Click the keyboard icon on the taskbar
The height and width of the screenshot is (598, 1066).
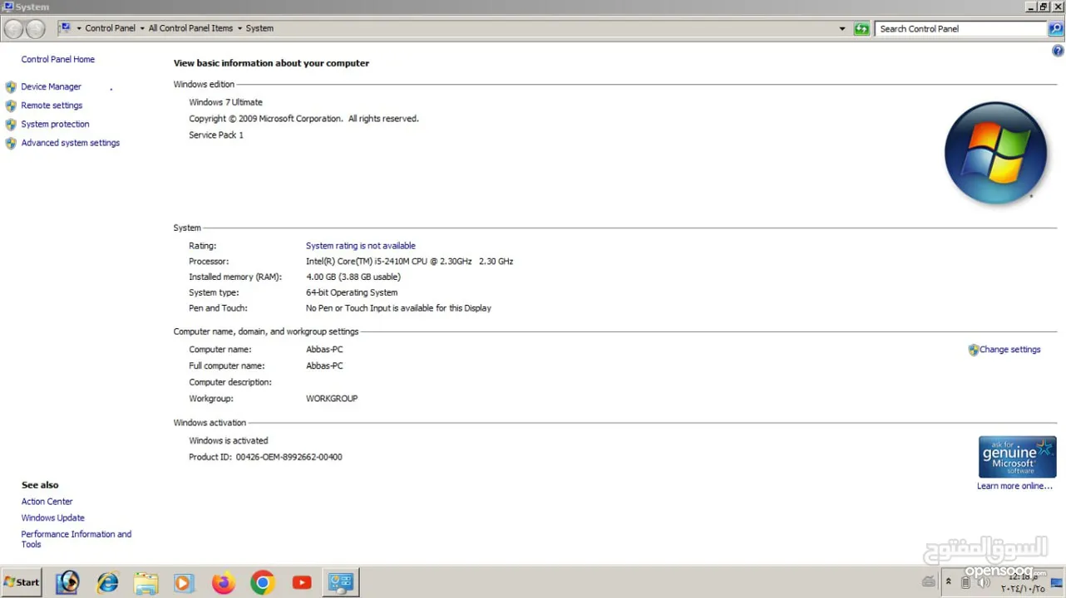pyautogui.click(x=929, y=582)
